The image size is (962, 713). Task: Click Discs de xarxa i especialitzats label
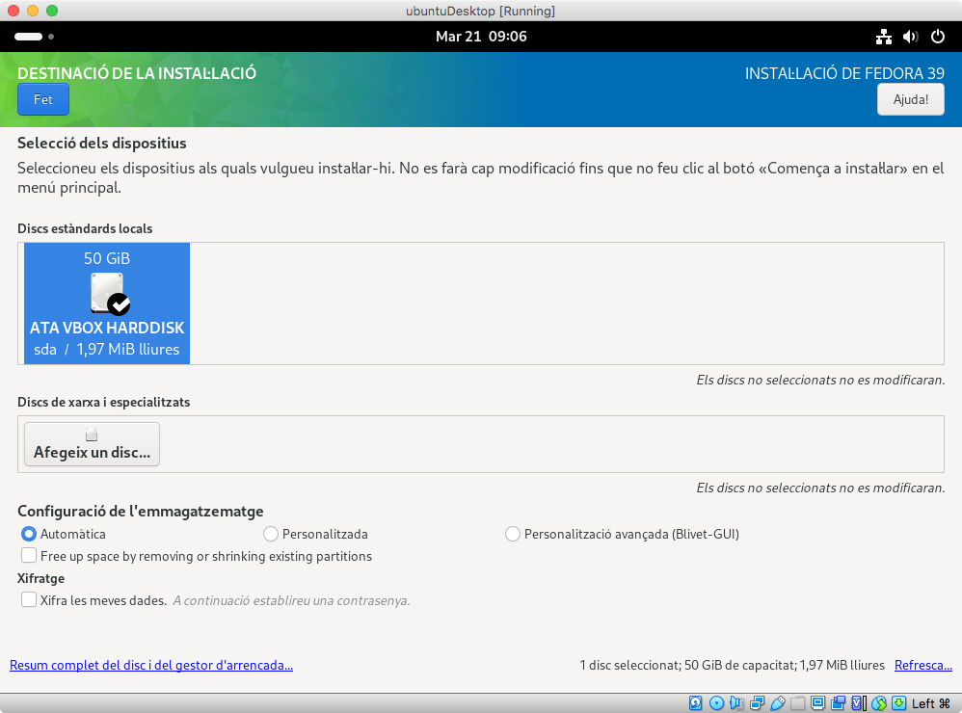(x=104, y=402)
